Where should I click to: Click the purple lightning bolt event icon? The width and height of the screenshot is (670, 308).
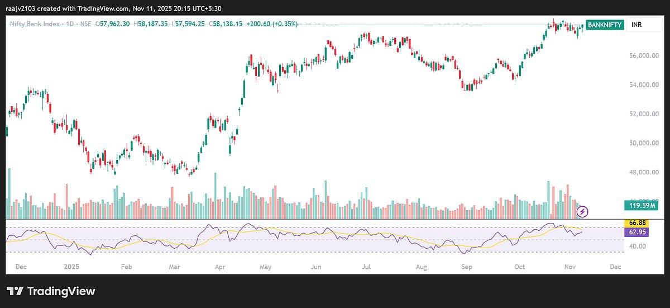[x=582, y=211]
